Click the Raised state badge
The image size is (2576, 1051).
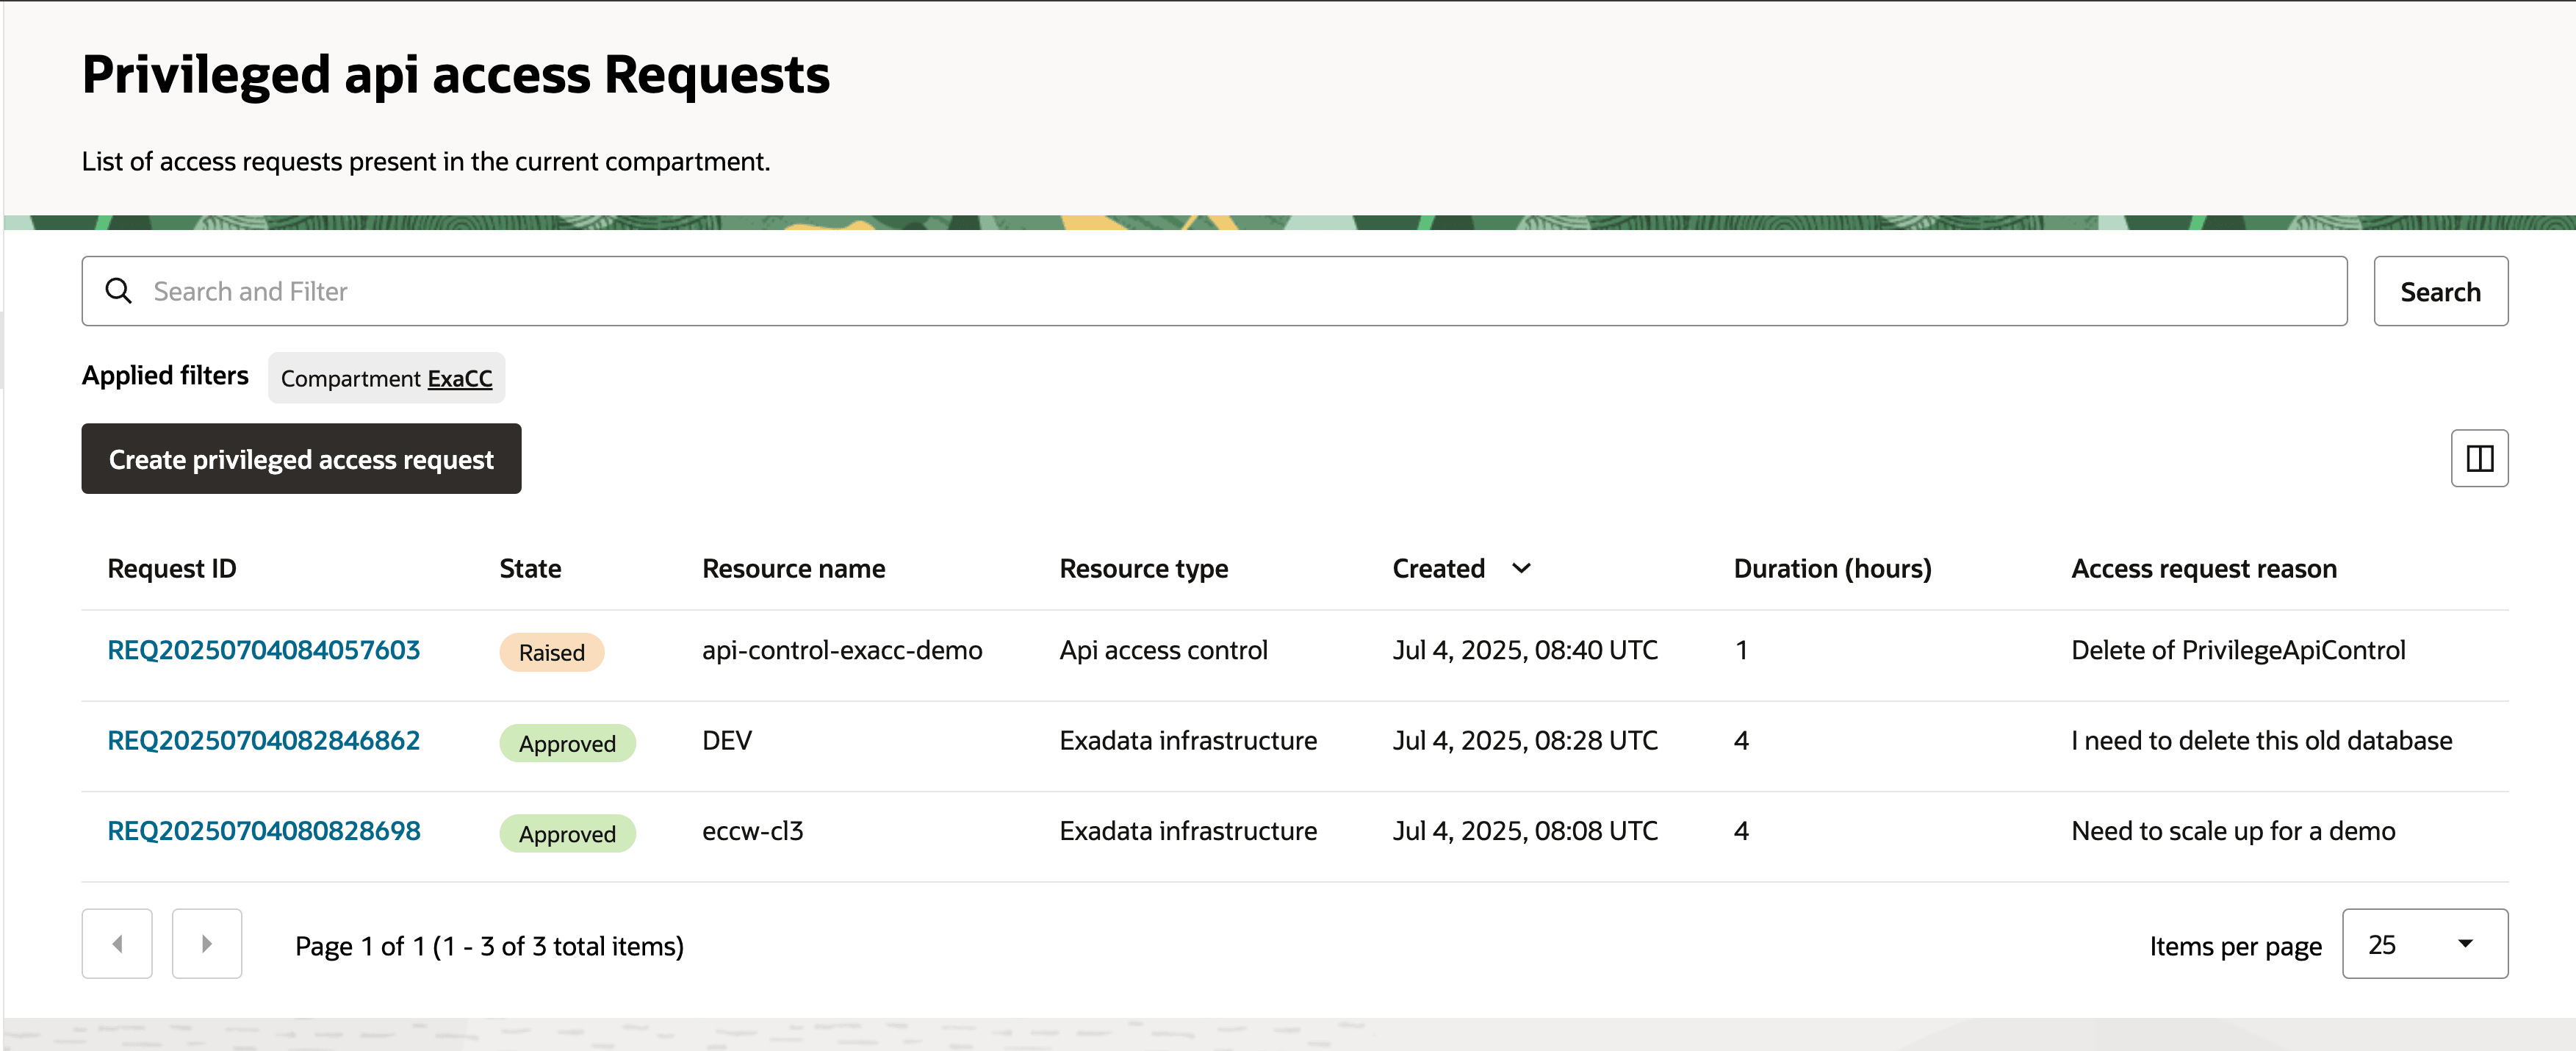(x=551, y=652)
